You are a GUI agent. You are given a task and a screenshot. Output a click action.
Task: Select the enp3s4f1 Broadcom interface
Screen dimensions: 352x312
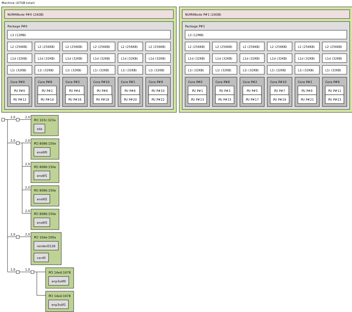pos(59,304)
